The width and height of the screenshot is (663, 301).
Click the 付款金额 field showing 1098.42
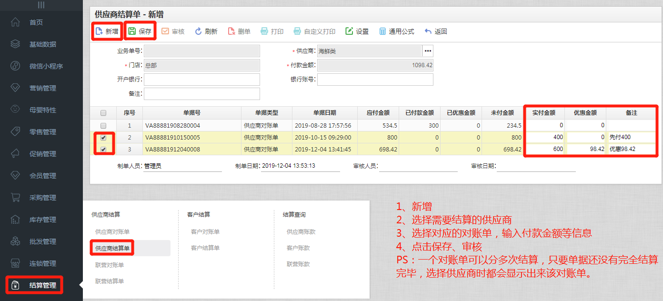[375, 65]
